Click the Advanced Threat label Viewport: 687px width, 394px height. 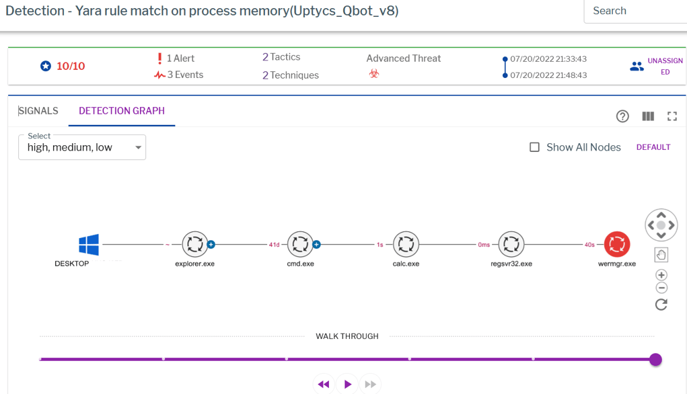[x=404, y=58]
